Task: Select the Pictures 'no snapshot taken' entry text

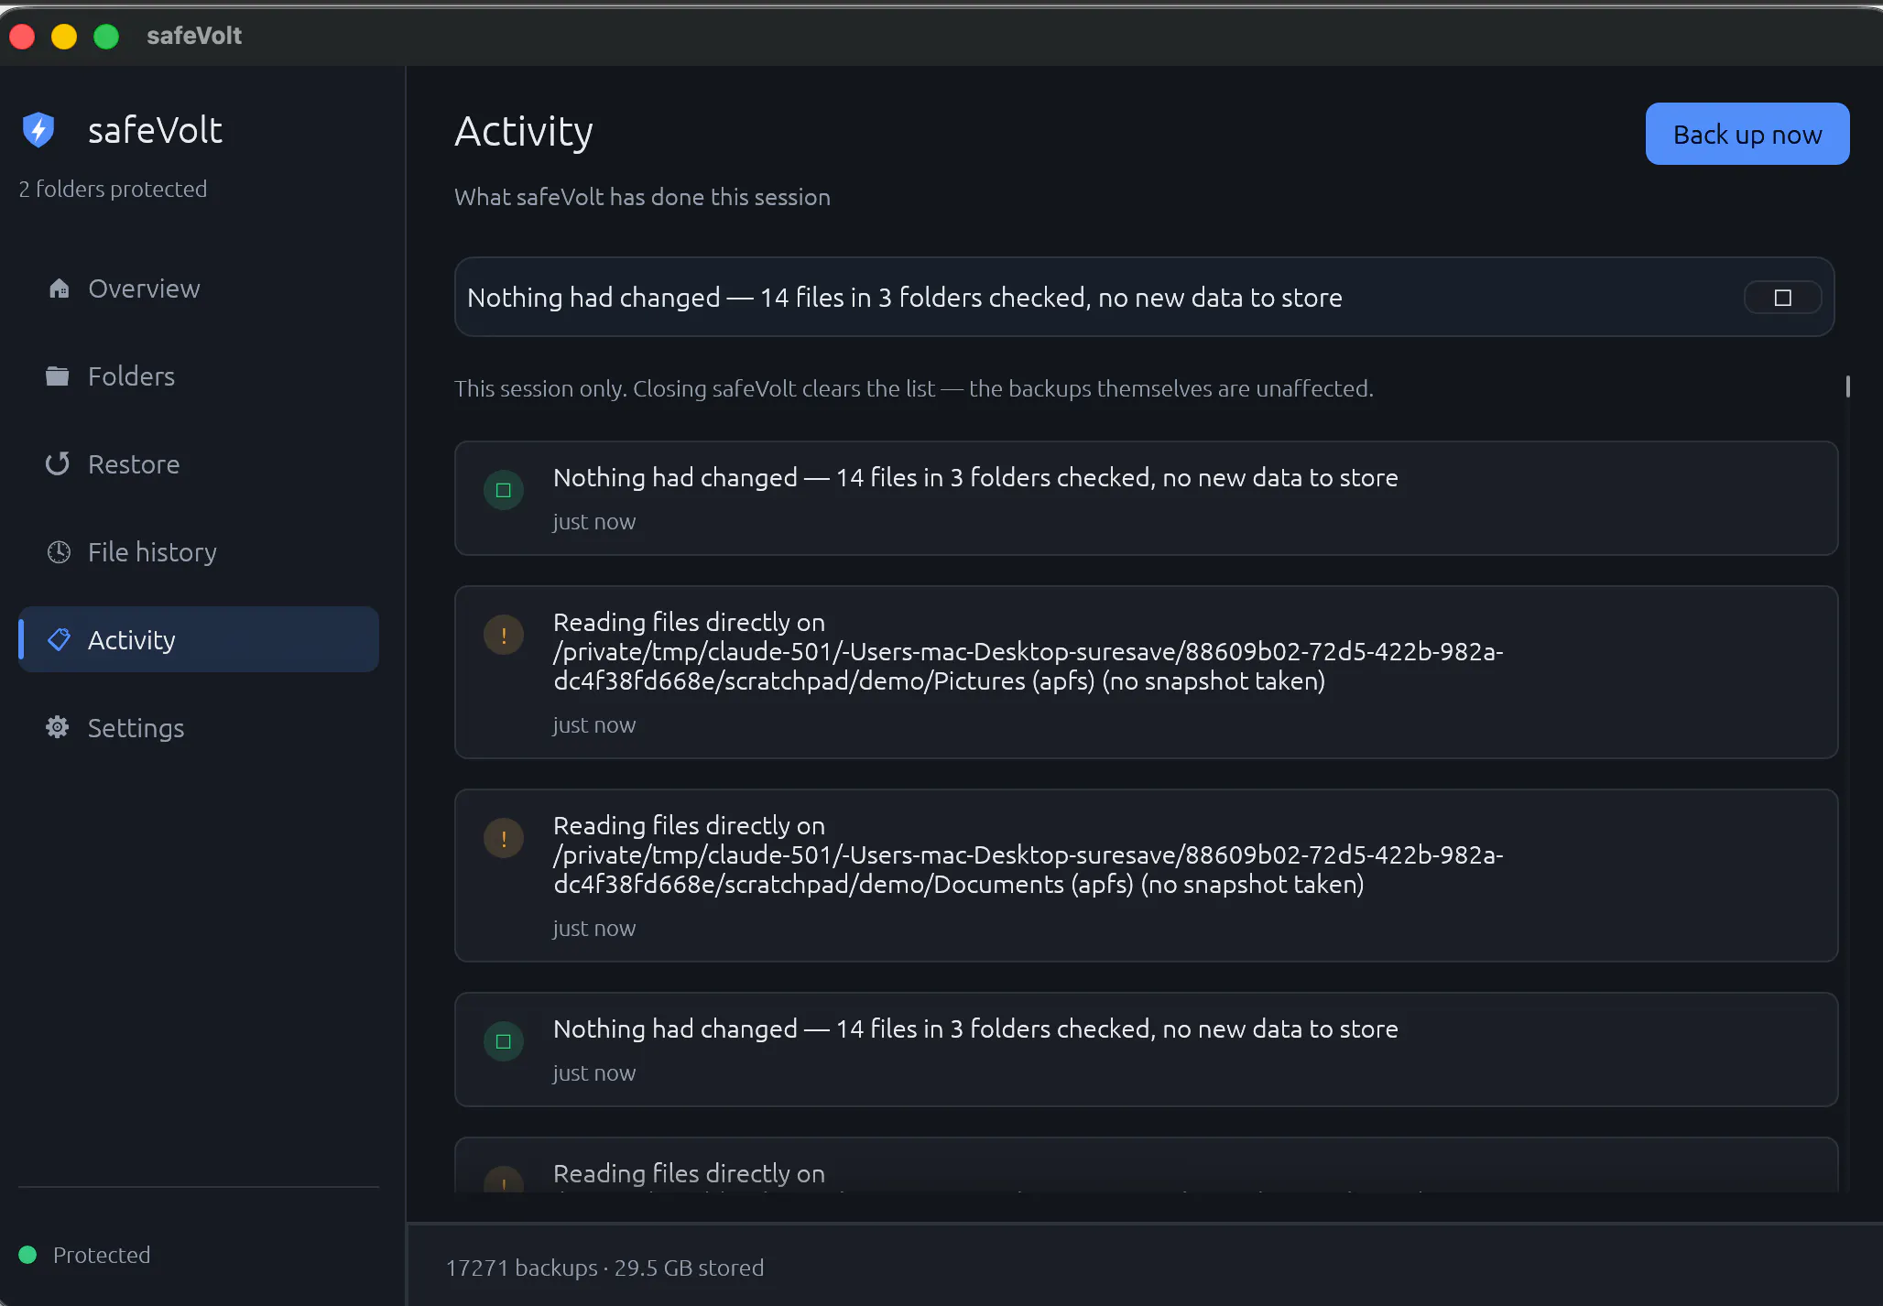Action: pyautogui.click(x=1028, y=651)
